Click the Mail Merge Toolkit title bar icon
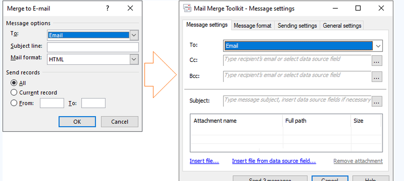Image resolution: width=404 pixels, height=181 pixels. [x=187, y=8]
